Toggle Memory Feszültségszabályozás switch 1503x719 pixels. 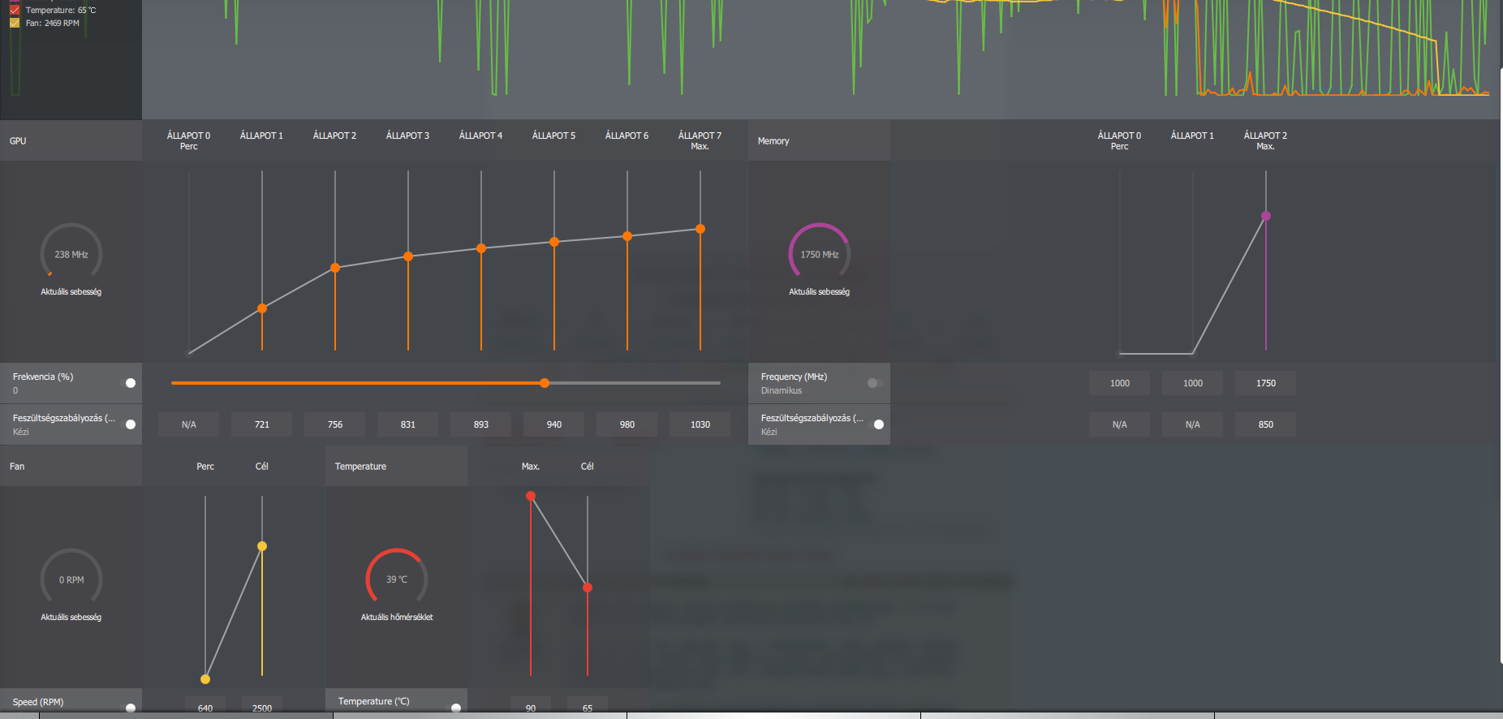pyautogui.click(x=876, y=424)
